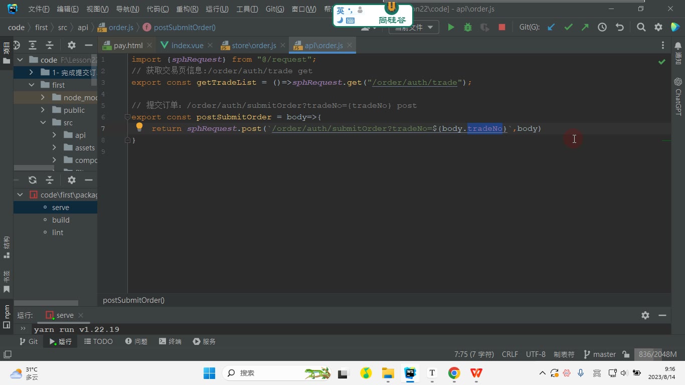The height and width of the screenshot is (385, 685).
Task: Expand the 'api' folder under src
Action: coord(54,135)
